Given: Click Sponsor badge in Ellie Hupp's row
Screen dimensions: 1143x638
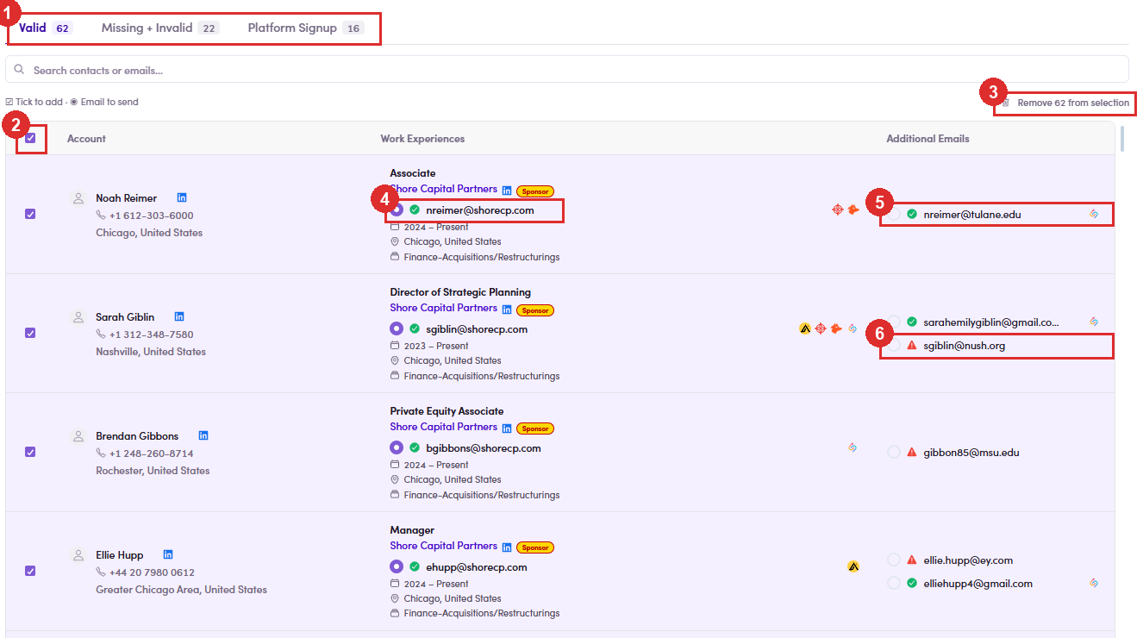Looking at the screenshot, I should (x=535, y=548).
